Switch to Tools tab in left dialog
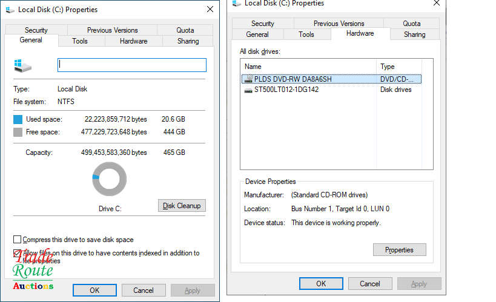Viewport: 496px width, 302px height. [x=80, y=41]
